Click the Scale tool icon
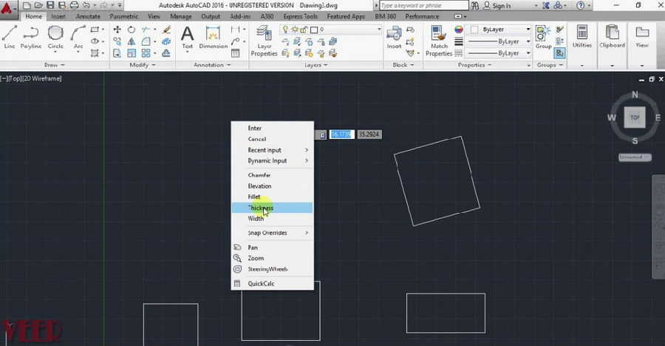Viewport: 665px width, 346px height. [132, 53]
